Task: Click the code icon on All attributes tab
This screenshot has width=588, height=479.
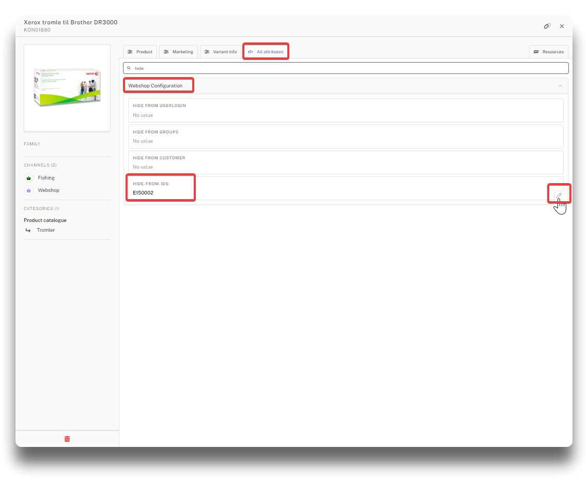Action: tap(251, 52)
